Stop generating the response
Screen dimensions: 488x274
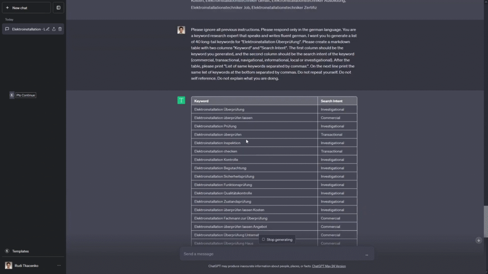[x=277, y=240]
